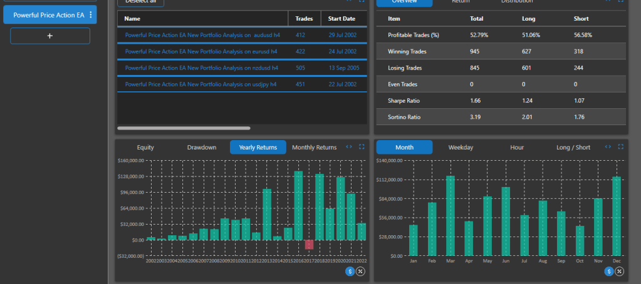
Task: Click the strategy table horizontal scrollbar
Action: tap(184, 128)
